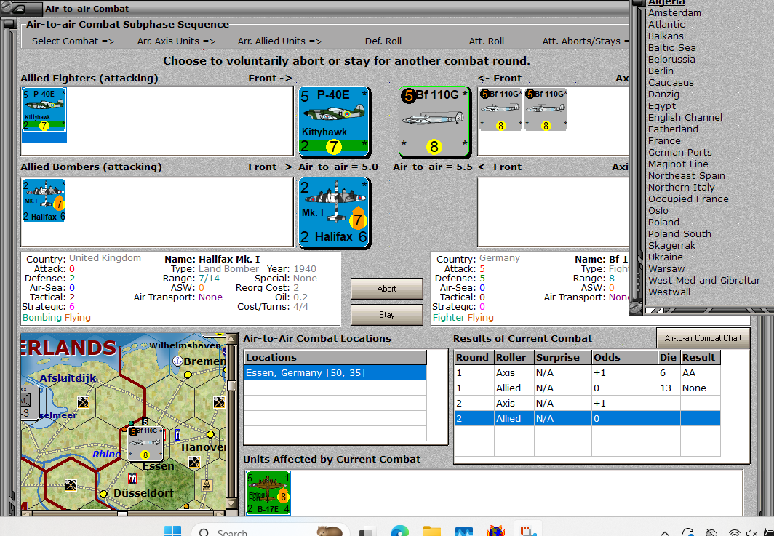
Task: Click the red factory icon above Düsseldorf
Action: (x=132, y=478)
